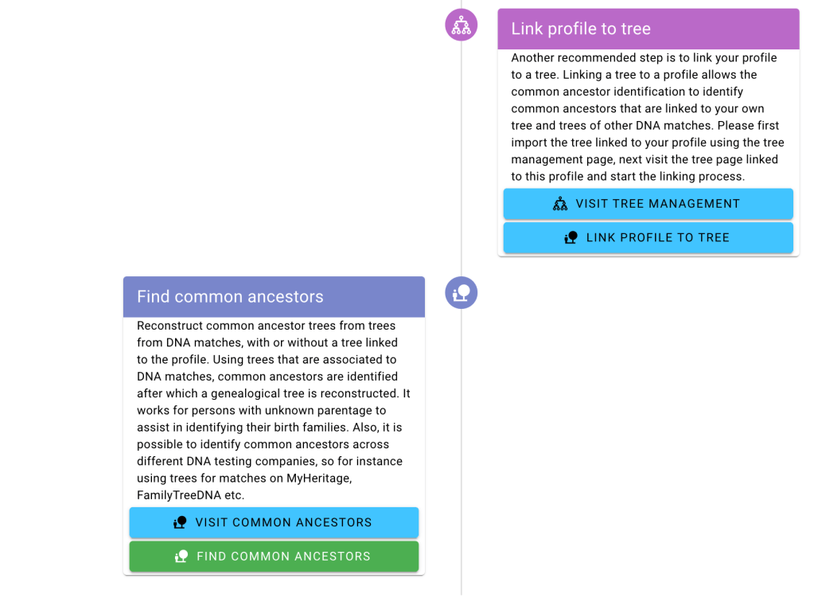
Task: Click the tree icon beside Visit Tree Management
Action: coord(560,204)
